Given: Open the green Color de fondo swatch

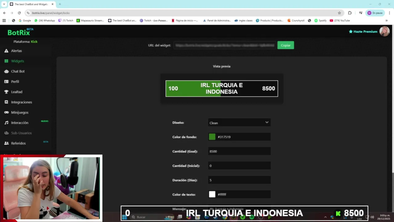Looking at the screenshot, I should pos(212,137).
